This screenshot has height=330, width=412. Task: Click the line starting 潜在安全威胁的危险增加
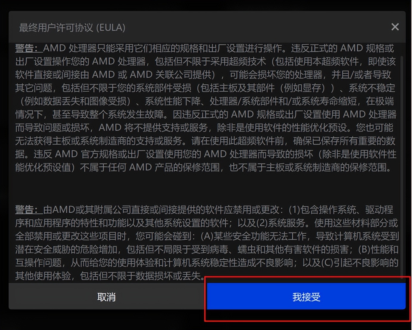pos(207,249)
